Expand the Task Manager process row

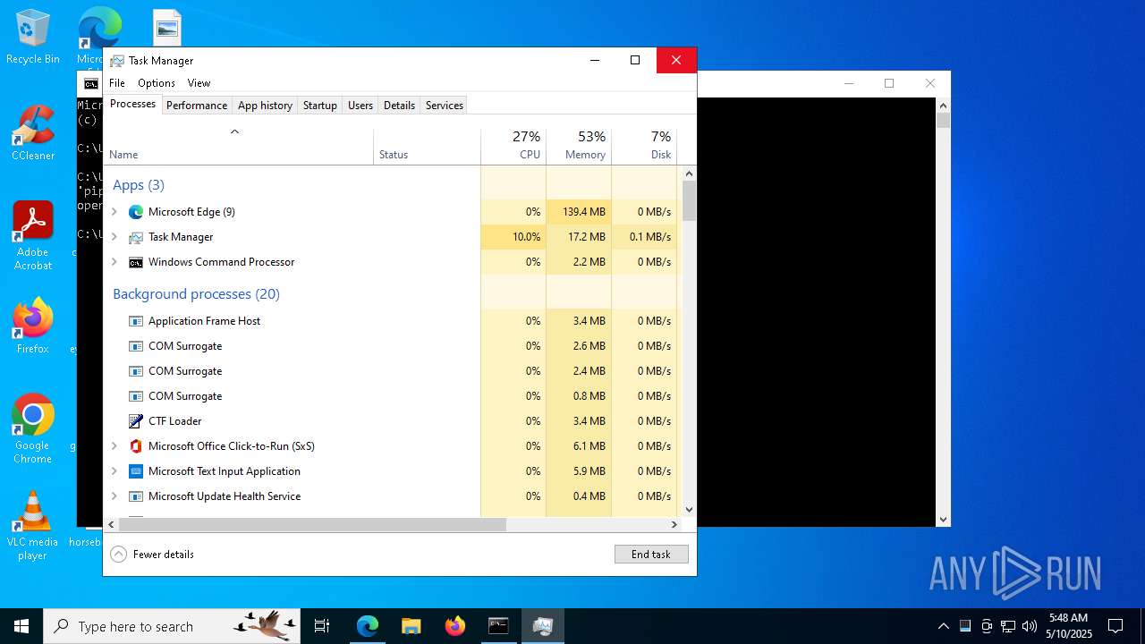(x=114, y=237)
